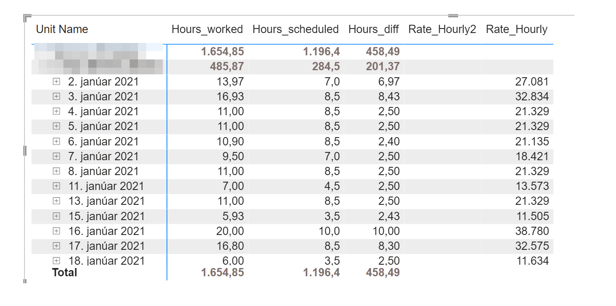Click the Rate_Hourly2 column header

pos(442,29)
